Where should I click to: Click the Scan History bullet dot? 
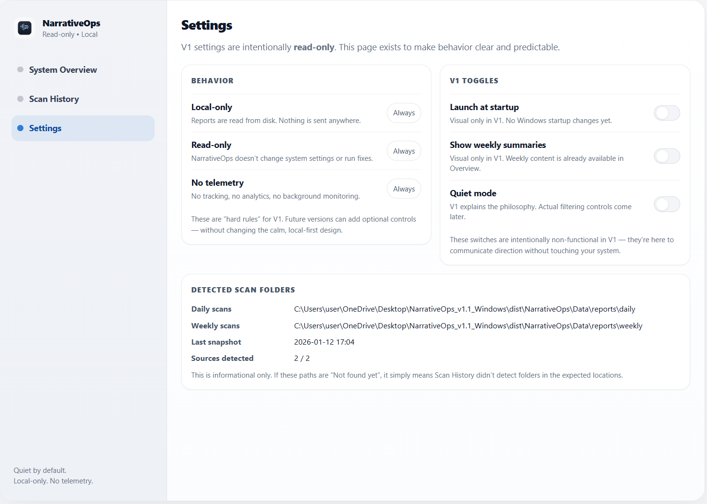point(20,99)
